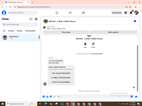Open the Facebook logo home link
The height and width of the screenshot is (106, 142).
[4, 13]
